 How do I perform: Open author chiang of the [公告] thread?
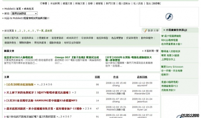[x=116, y=85]
